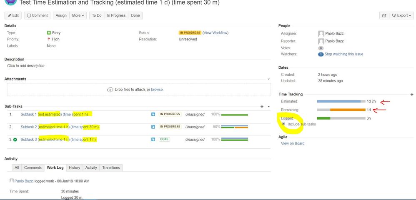Viewport: 416px width, 200px height.
Task: Click the Labels value 'None'
Action: point(51,46)
